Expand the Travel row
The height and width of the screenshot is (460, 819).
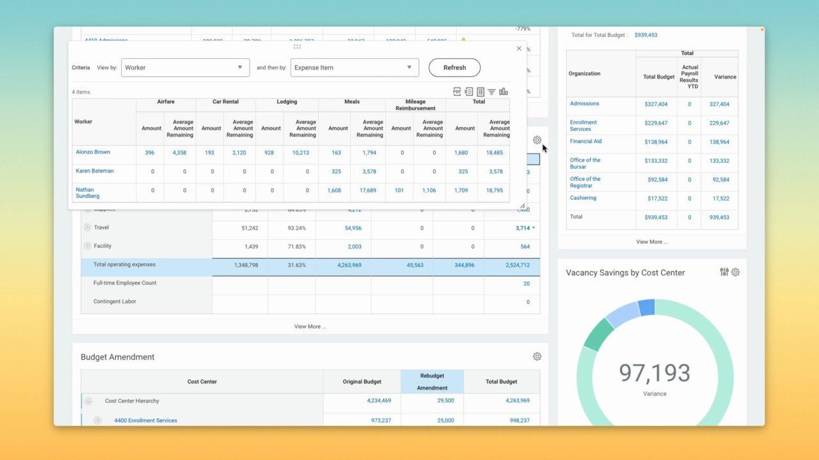(88, 227)
